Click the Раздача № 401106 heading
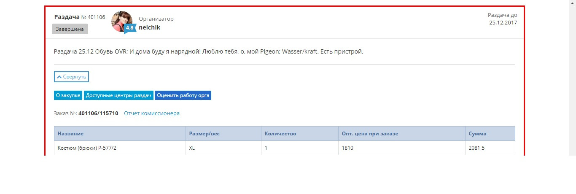This screenshot has width=576, height=194. (80, 17)
